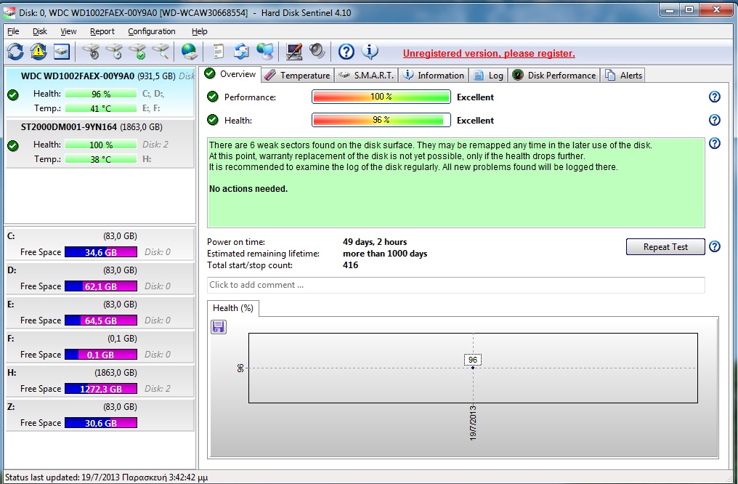Click the Z: free space 30,6 GB bar
Screen dimensions: 738x484
coord(101,423)
